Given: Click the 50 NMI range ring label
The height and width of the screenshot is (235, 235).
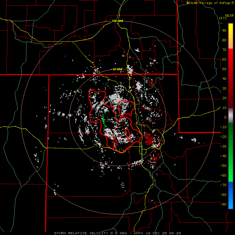Looking at the screenshot, I should click(x=118, y=69).
